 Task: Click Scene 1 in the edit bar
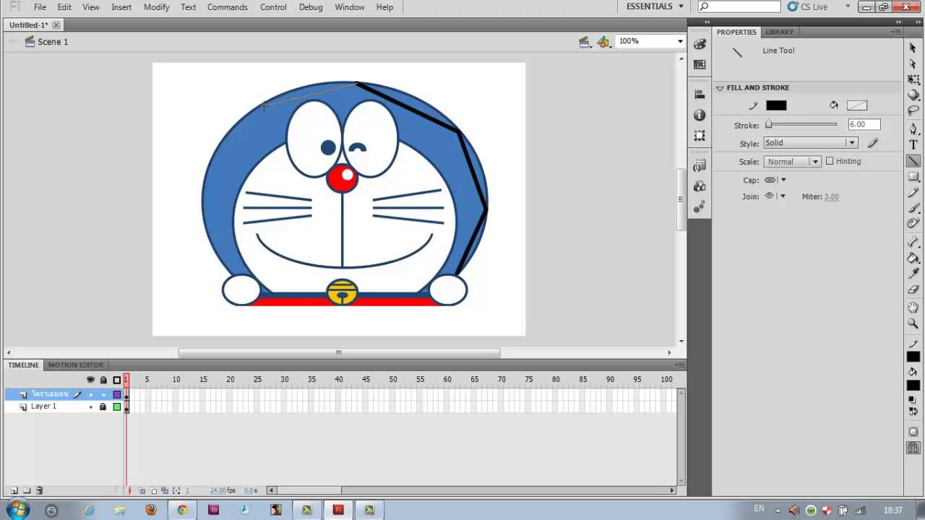53,42
